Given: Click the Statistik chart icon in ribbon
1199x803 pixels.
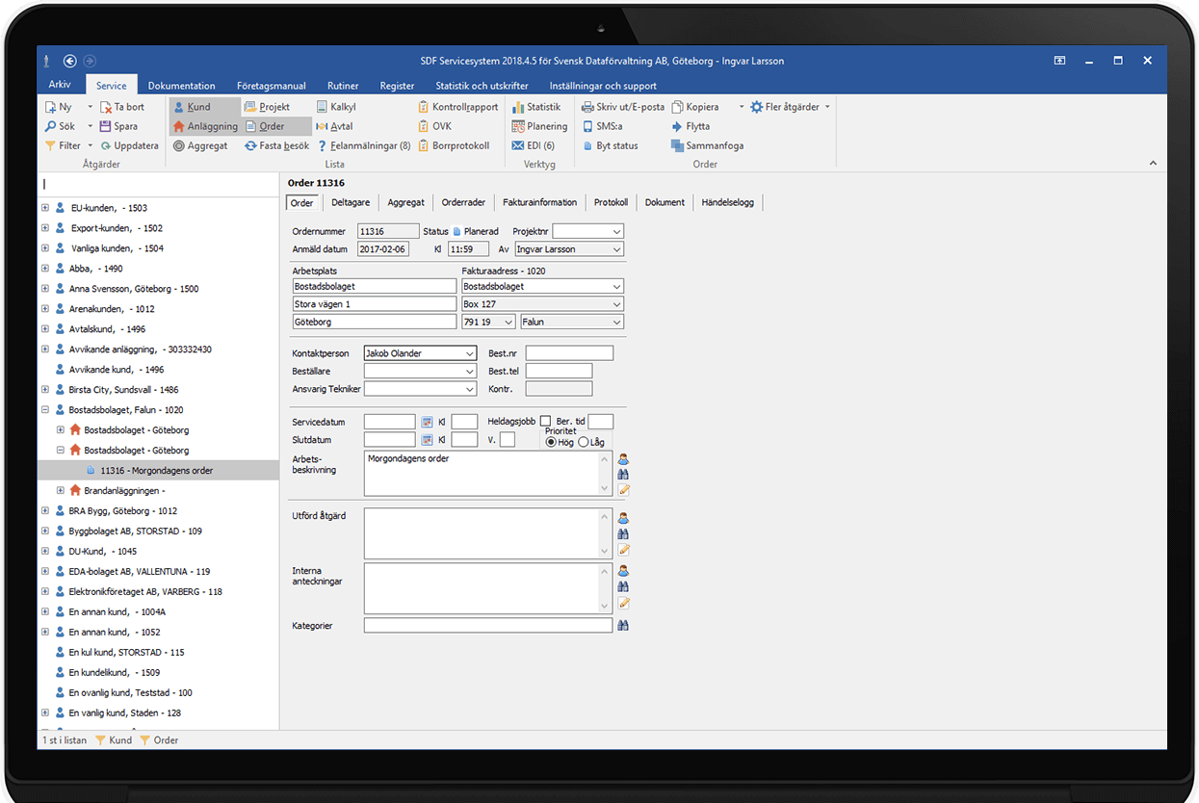Looking at the screenshot, I should (x=518, y=107).
